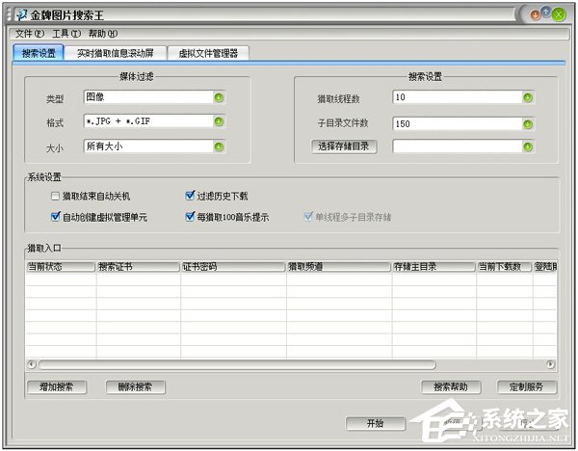
Task: Expand the 类型 dropdown arrow
Action: [219, 97]
